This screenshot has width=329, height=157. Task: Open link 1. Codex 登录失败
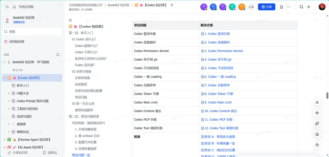(x=217, y=34)
